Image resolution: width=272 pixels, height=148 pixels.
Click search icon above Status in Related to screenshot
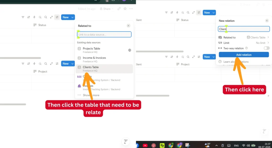[x=46, y=17]
